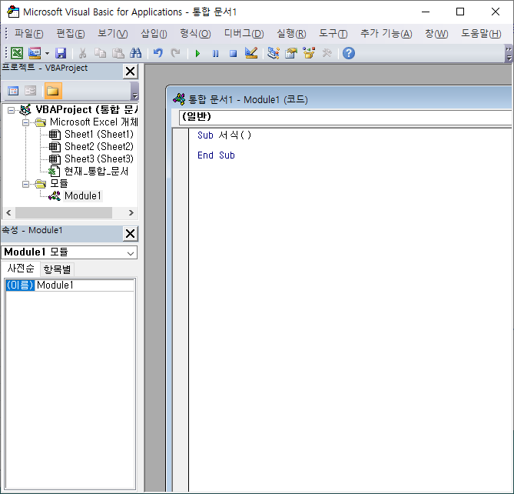Select the VBAProject (통합 문서) root item

pos(87,109)
